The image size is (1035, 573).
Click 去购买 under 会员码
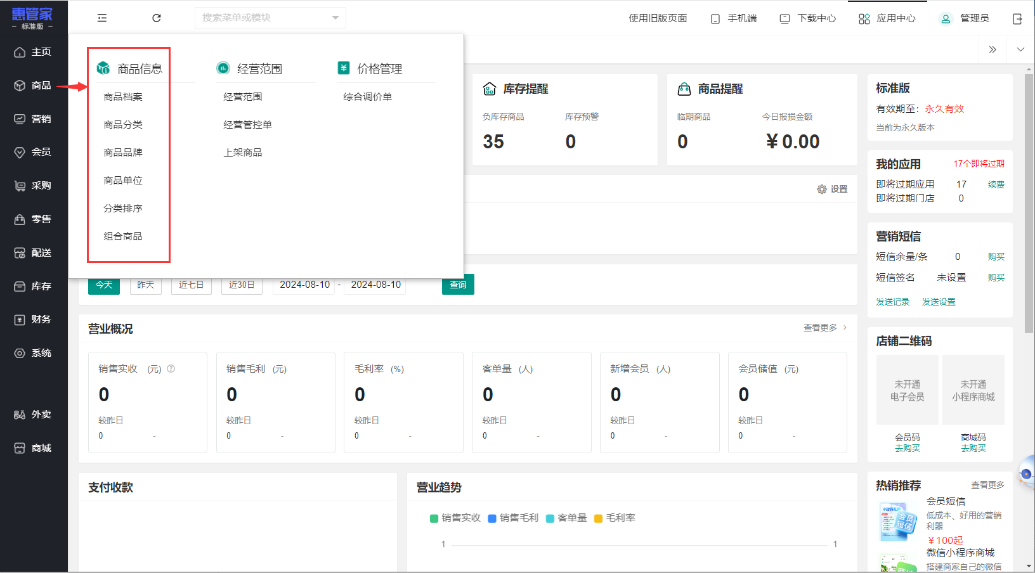pyautogui.click(x=908, y=448)
